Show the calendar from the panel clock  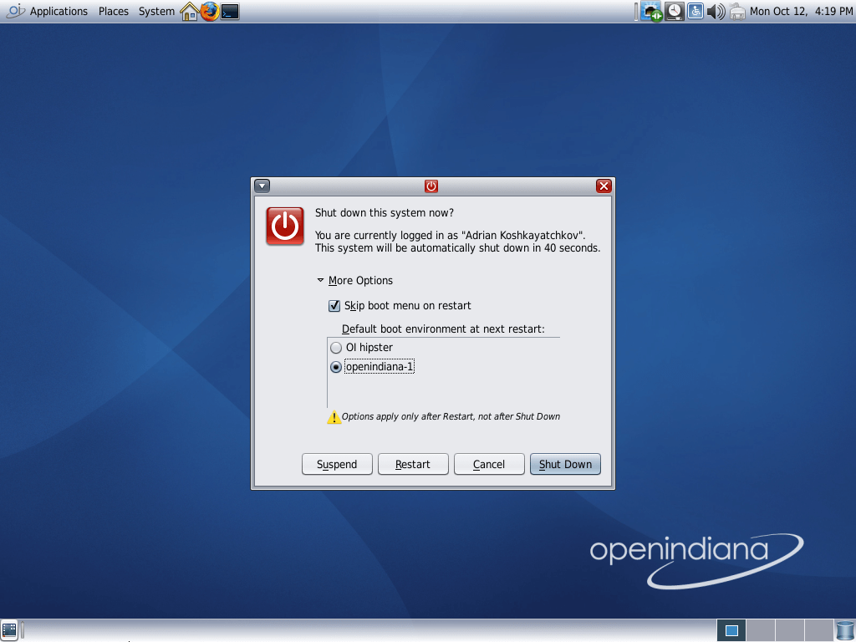point(801,11)
